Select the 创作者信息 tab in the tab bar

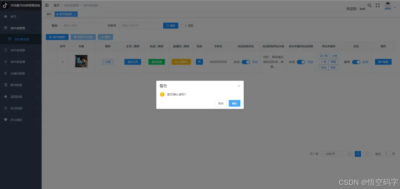pyautogui.click(x=66, y=14)
